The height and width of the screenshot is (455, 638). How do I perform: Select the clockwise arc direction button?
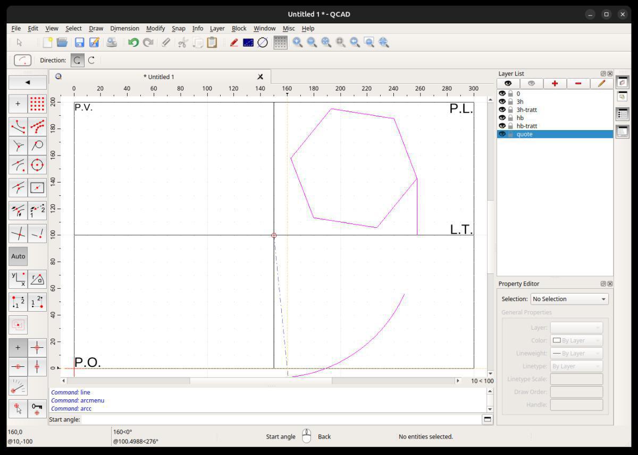[x=91, y=60]
